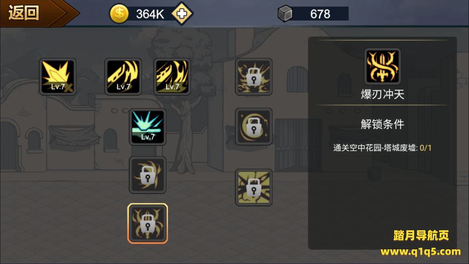Screen dimensions: 469x264
Task: Select the gold coin currency icon
Action: (119, 14)
